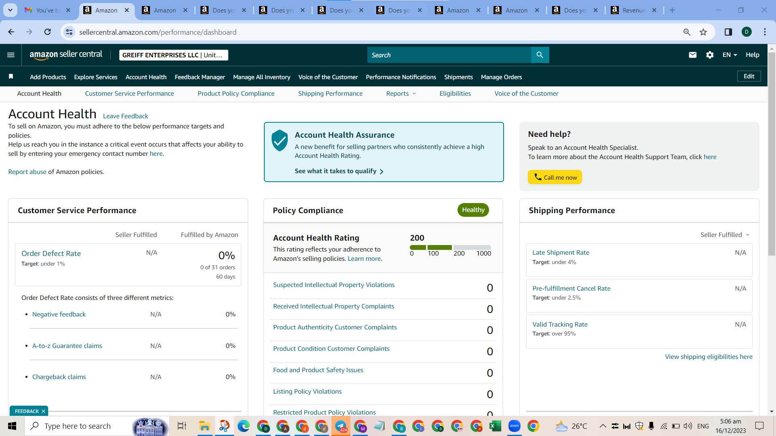Open the Order Defect Rate link
The image size is (776, 436).
pos(51,254)
